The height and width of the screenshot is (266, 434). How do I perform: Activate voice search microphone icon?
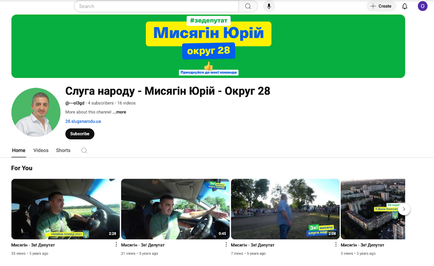click(x=269, y=6)
